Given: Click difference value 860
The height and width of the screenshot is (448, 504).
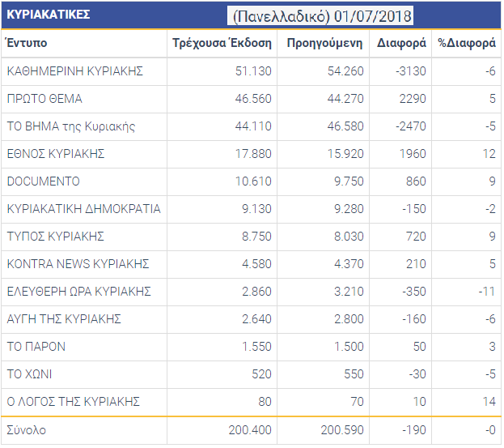Looking at the screenshot, I should coord(417,181).
